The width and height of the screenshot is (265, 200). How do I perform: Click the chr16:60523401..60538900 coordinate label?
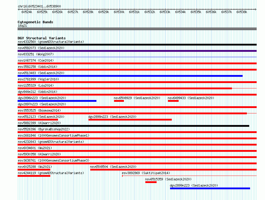39,7
